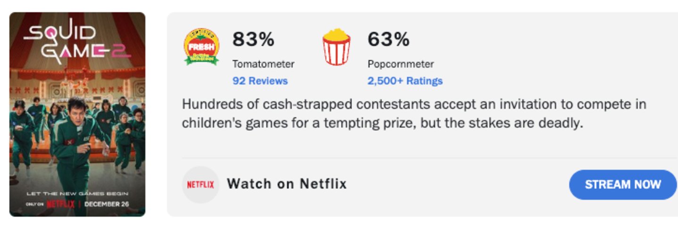The image size is (678, 227).
Task: Click the 63% Popcornmeter score
Action: 388,40
